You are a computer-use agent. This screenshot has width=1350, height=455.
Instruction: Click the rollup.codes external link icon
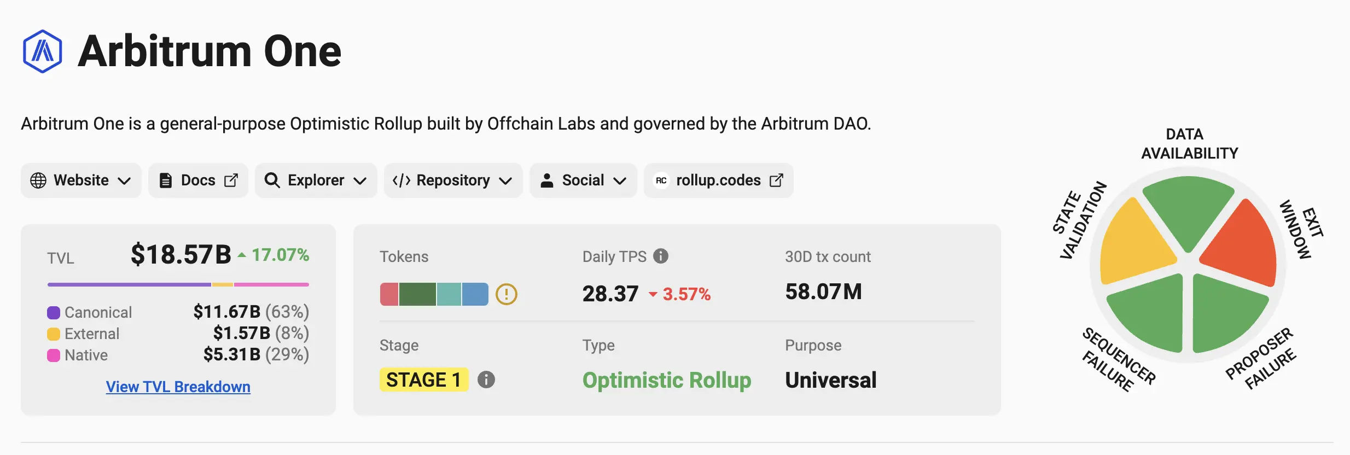[776, 180]
